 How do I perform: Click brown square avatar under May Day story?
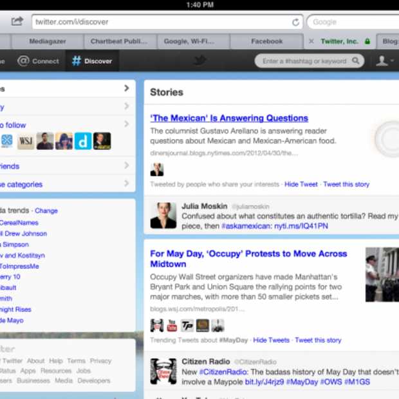203,326
